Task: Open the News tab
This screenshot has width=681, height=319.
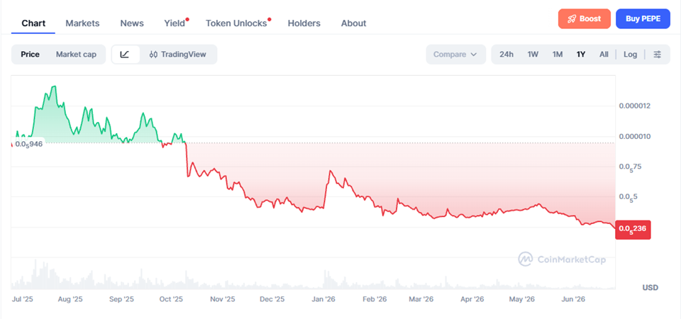Action: click(132, 23)
